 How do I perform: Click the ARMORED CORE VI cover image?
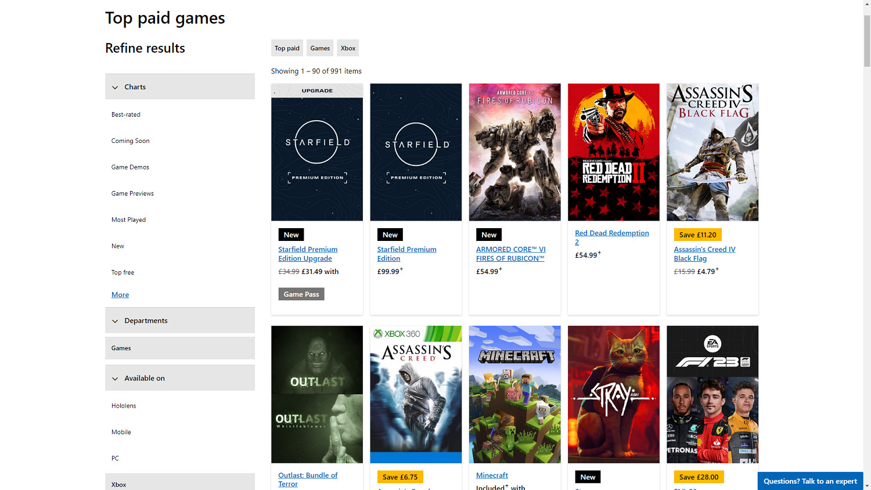point(514,152)
